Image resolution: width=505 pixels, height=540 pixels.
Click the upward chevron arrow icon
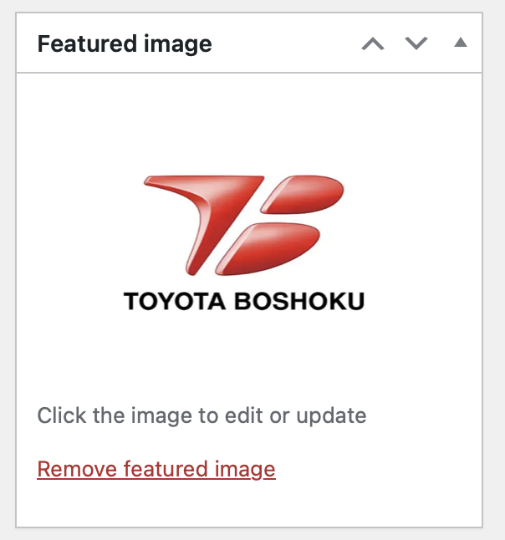(373, 43)
